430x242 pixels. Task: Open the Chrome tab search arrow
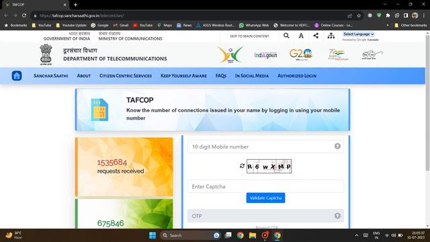pos(385,5)
